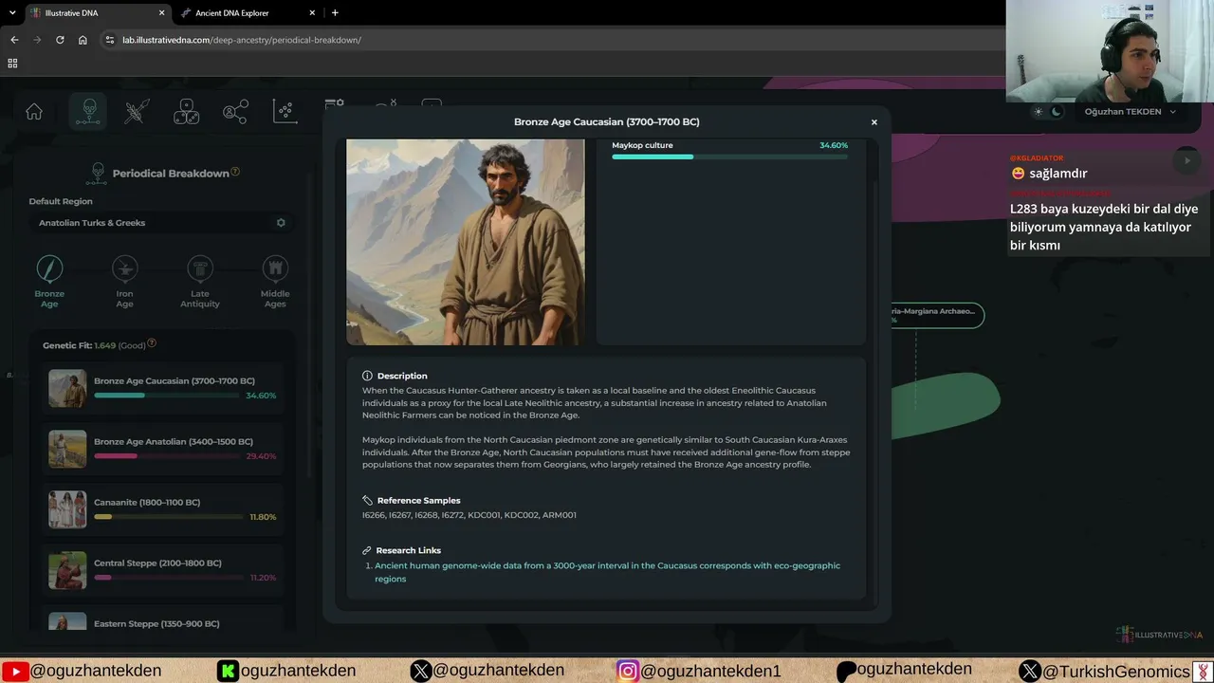Open the share-person network navigation icon
The image size is (1214, 683).
click(x=236, y=112)
